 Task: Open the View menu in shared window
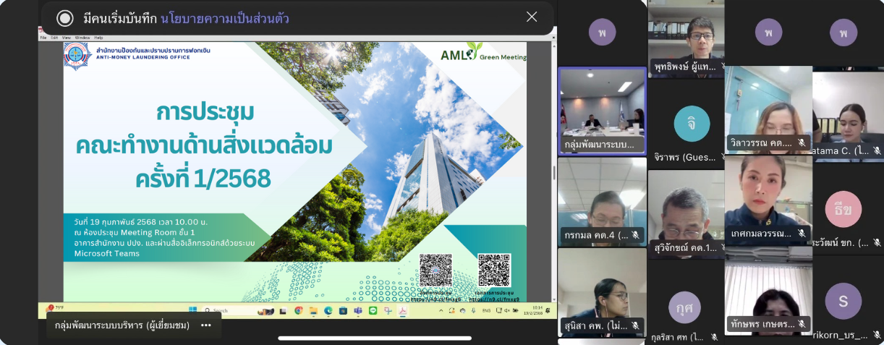pyautogui.click(x=66, y=37)
